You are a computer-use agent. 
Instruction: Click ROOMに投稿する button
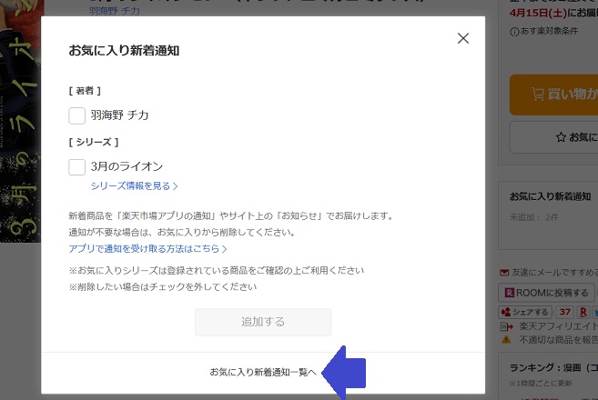tap(546, 293)
